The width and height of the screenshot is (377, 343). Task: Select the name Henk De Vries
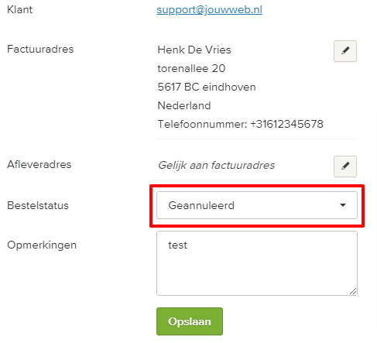194,50
